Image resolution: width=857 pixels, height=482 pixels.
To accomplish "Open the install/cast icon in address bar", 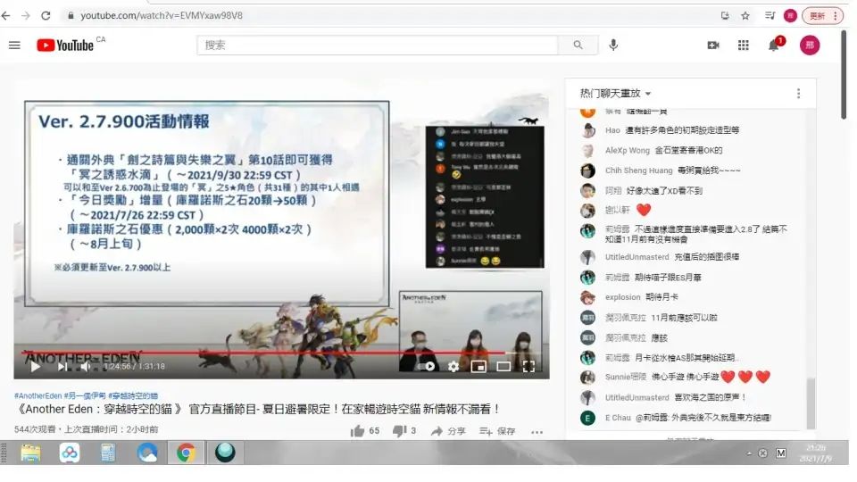I will (725, 16).
